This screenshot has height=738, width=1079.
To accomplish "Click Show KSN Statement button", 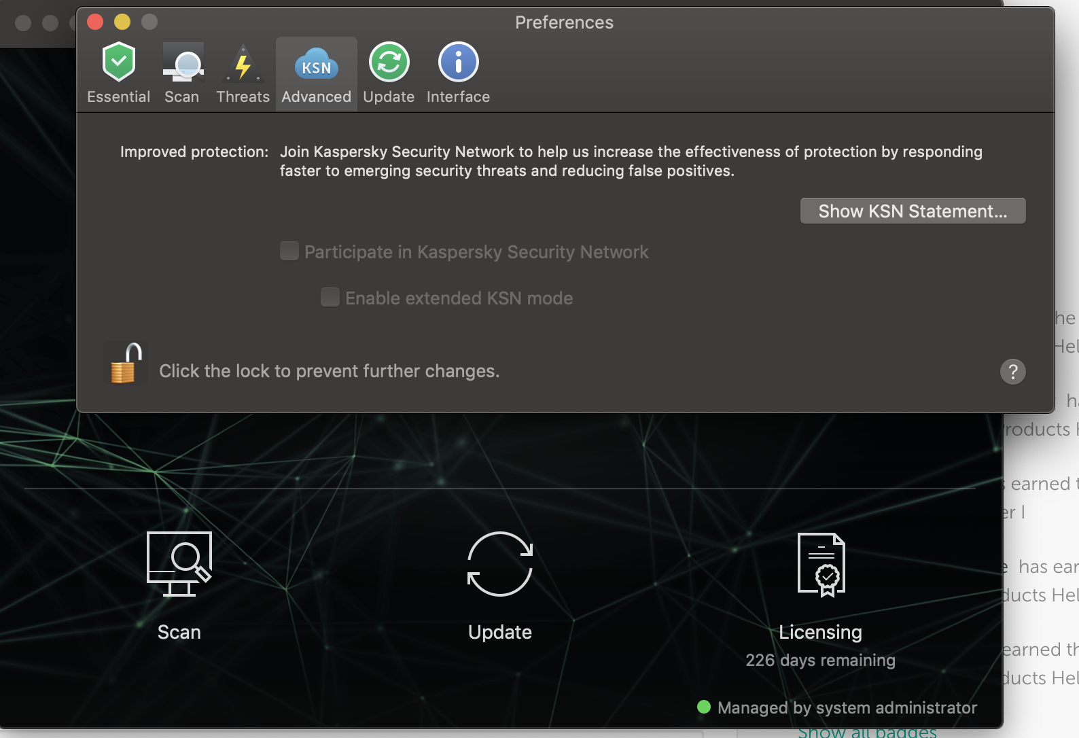I will click(x=913, y=211).
